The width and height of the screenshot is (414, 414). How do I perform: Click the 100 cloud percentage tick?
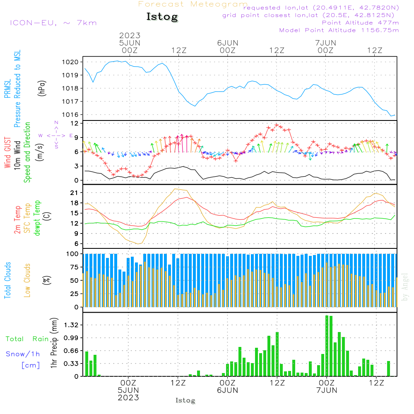click(x=72, y=254)
